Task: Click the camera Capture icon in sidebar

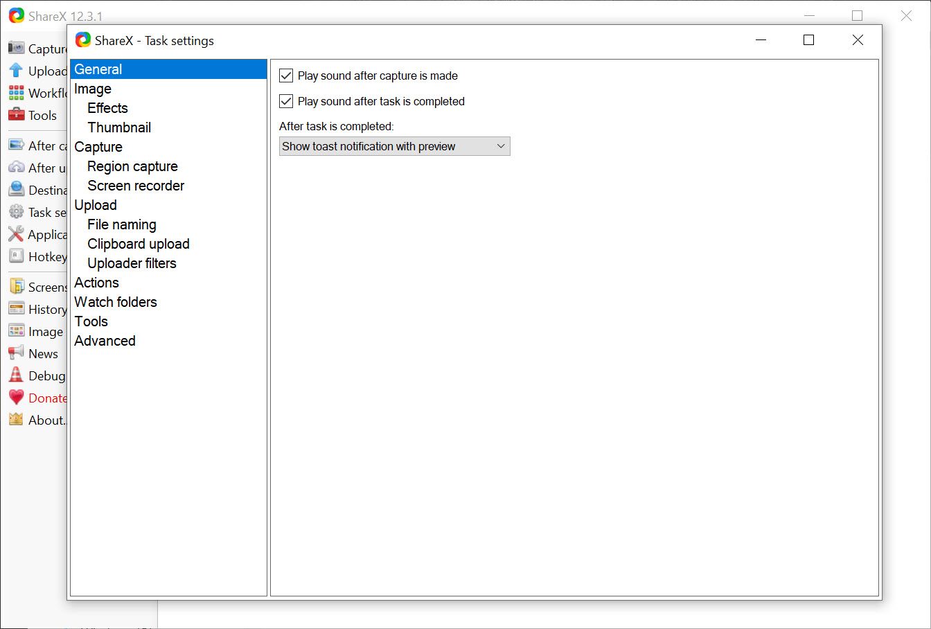Action: (x=17, y=48)
